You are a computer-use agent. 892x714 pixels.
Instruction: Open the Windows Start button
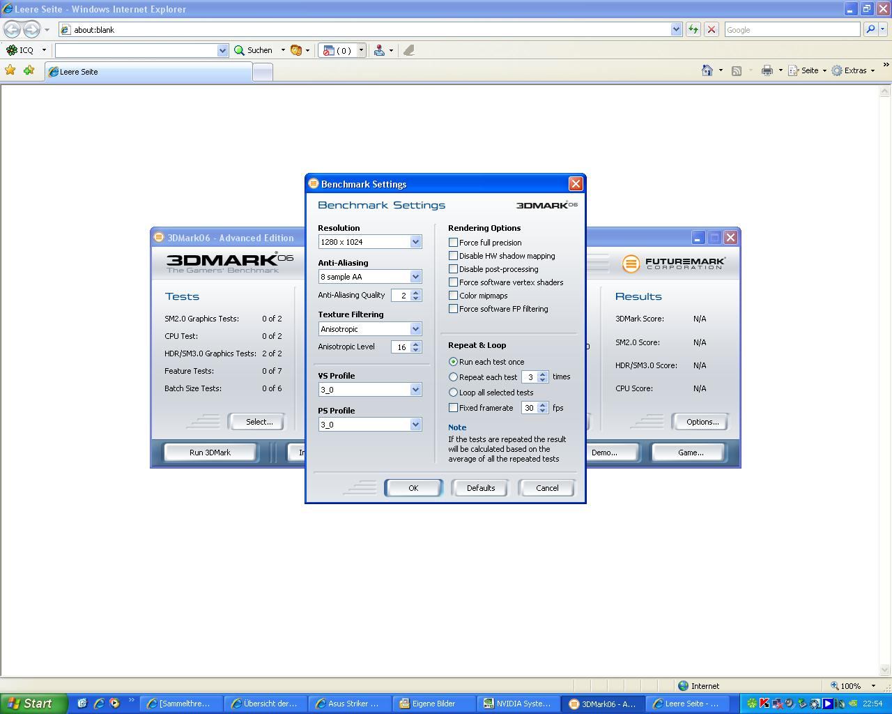point(33,704)
